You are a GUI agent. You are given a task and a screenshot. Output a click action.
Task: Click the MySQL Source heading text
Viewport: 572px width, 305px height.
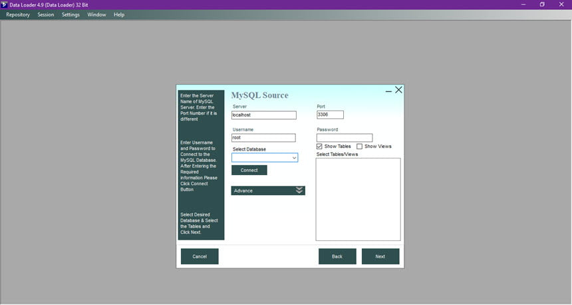point(260,95)
